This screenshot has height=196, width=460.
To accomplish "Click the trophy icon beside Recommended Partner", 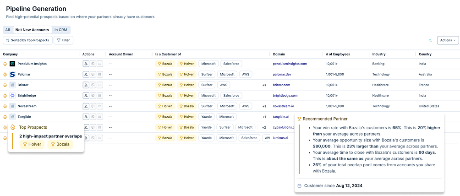I will coord(299,119).
